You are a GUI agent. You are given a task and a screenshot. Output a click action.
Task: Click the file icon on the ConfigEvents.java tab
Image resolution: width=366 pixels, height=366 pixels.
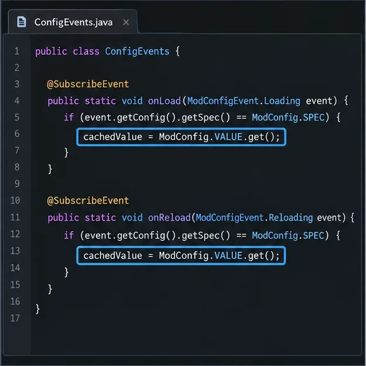pyautogui.click(x=22, y=22)
